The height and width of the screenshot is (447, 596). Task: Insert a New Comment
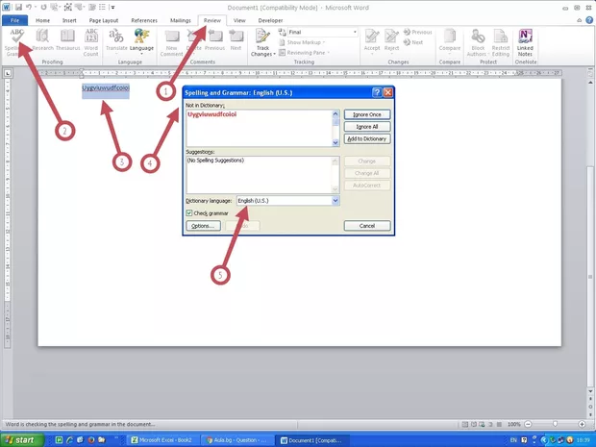pyautogui.click(x=171, y=43)
